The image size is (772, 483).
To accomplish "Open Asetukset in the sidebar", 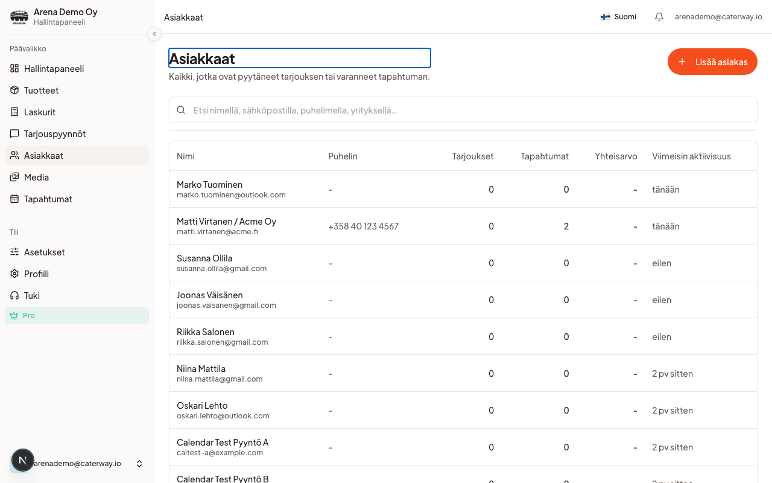I will coord(77,252).
